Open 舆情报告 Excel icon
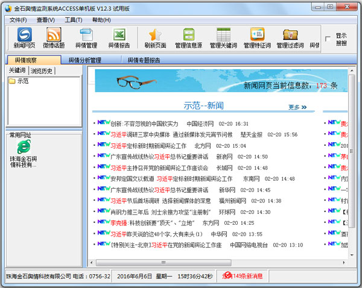 (118, 35)
